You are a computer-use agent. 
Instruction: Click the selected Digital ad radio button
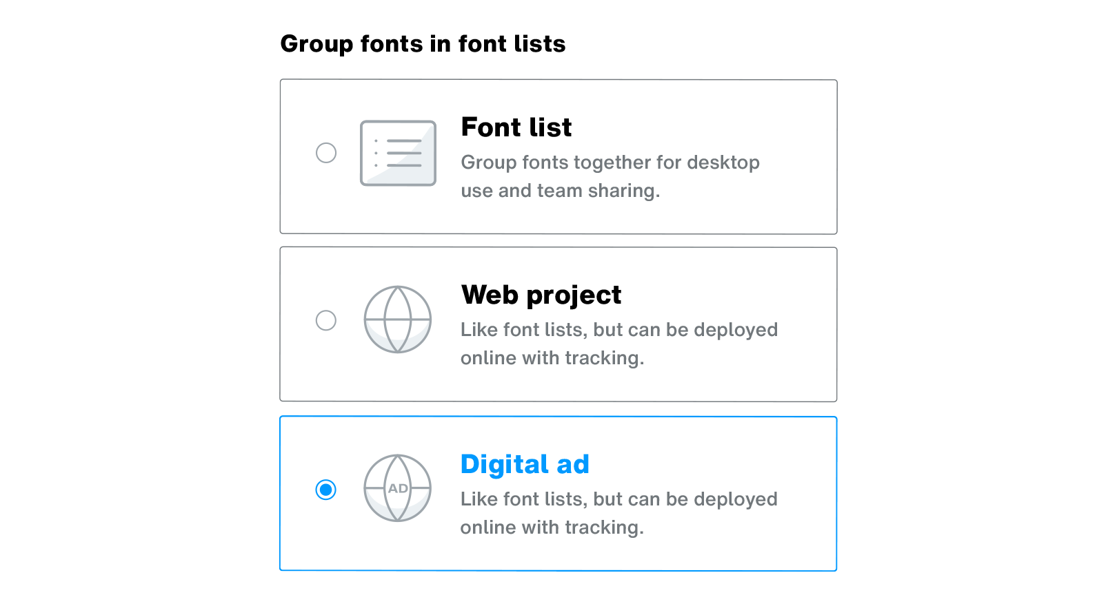coord(326,490)
